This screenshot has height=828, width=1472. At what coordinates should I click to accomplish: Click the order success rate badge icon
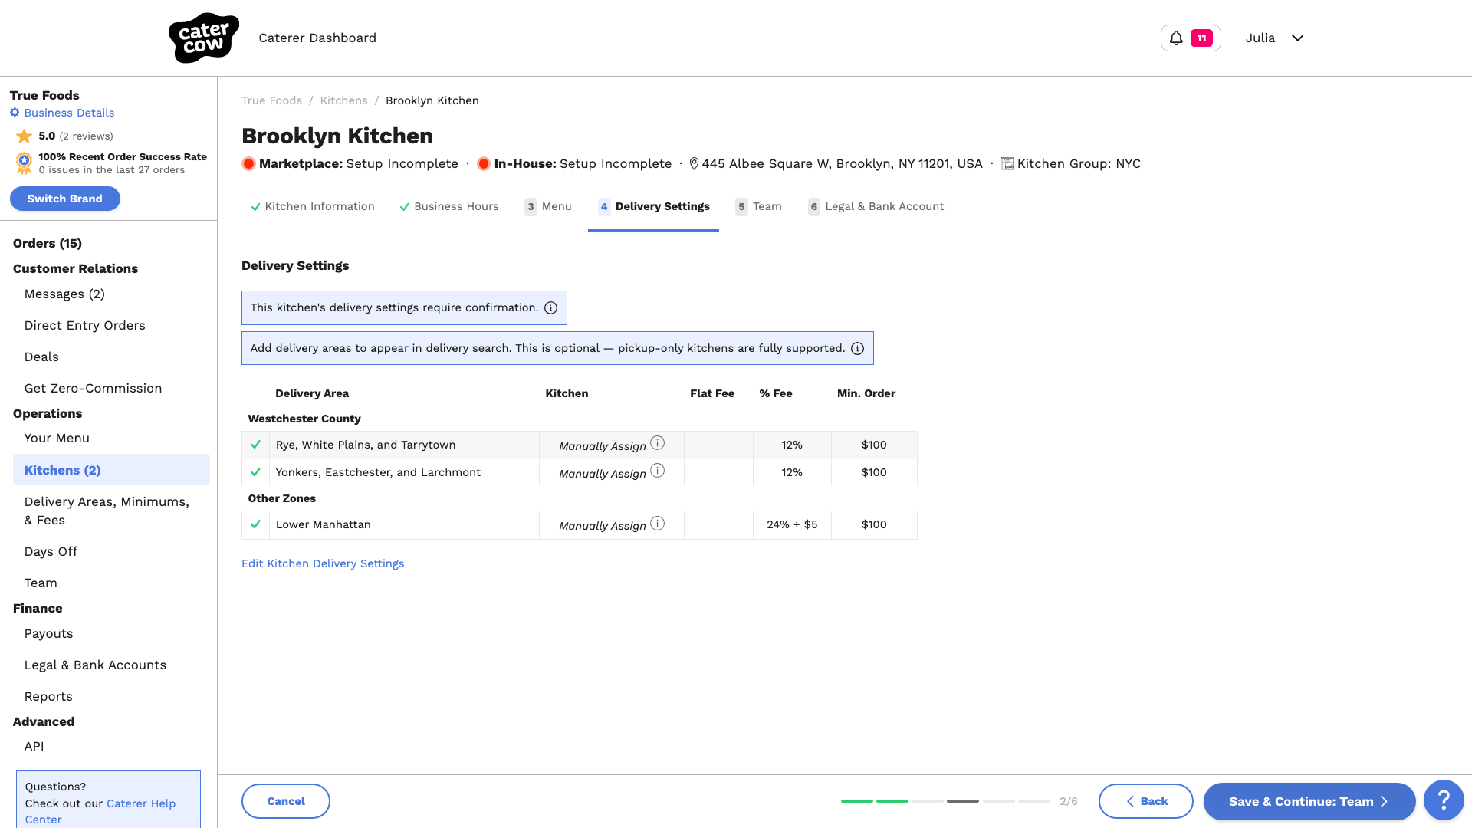coord(25,163)
